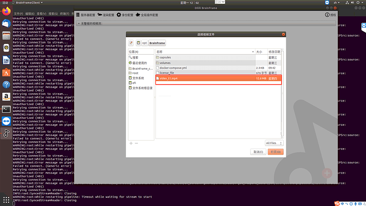Open Ubuntu Software from the dock
Viewport: 366px width, 206px height.
[6, 72]
